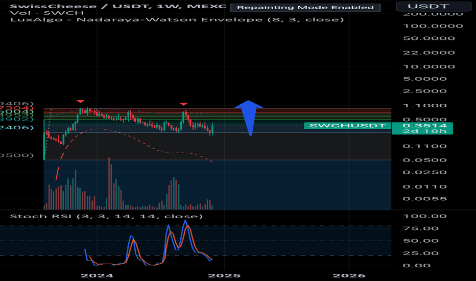
Task: Click the 0.3514 current price label
Action: pos(425,126)
